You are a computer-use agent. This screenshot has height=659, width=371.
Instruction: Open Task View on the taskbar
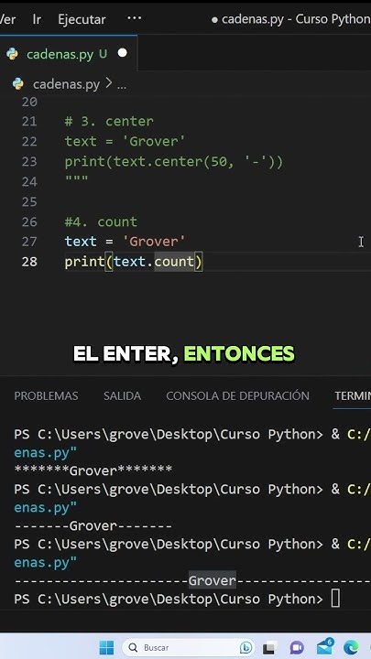click(x=270, y=648)
